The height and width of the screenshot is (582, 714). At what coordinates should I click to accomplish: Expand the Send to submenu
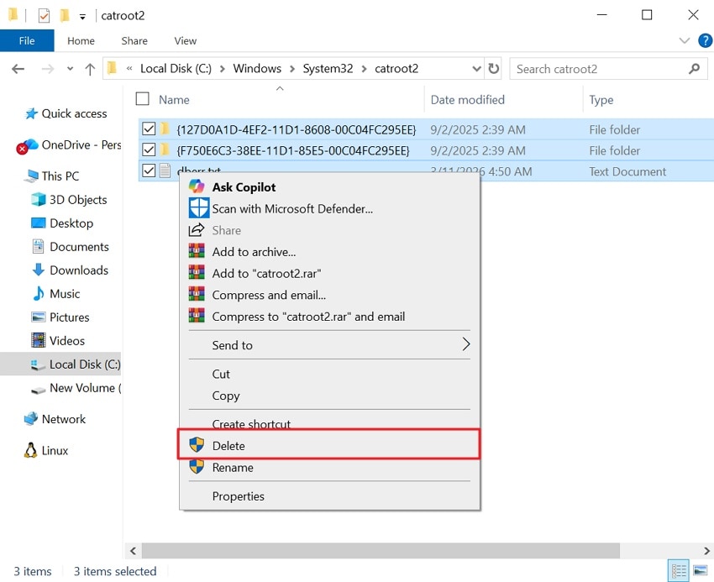(231, 344)
